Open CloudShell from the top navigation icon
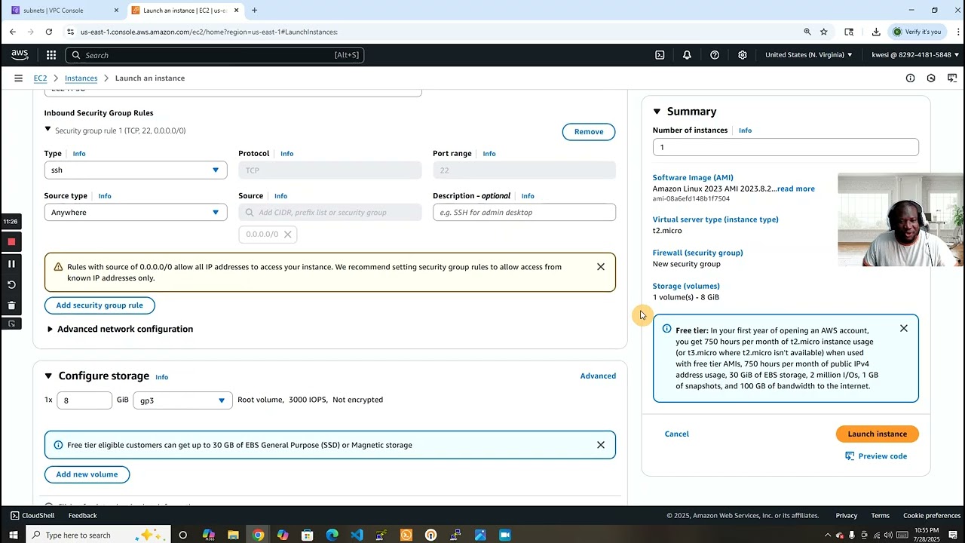The height and width of the screenshot is (543, 965). point(660,55)
